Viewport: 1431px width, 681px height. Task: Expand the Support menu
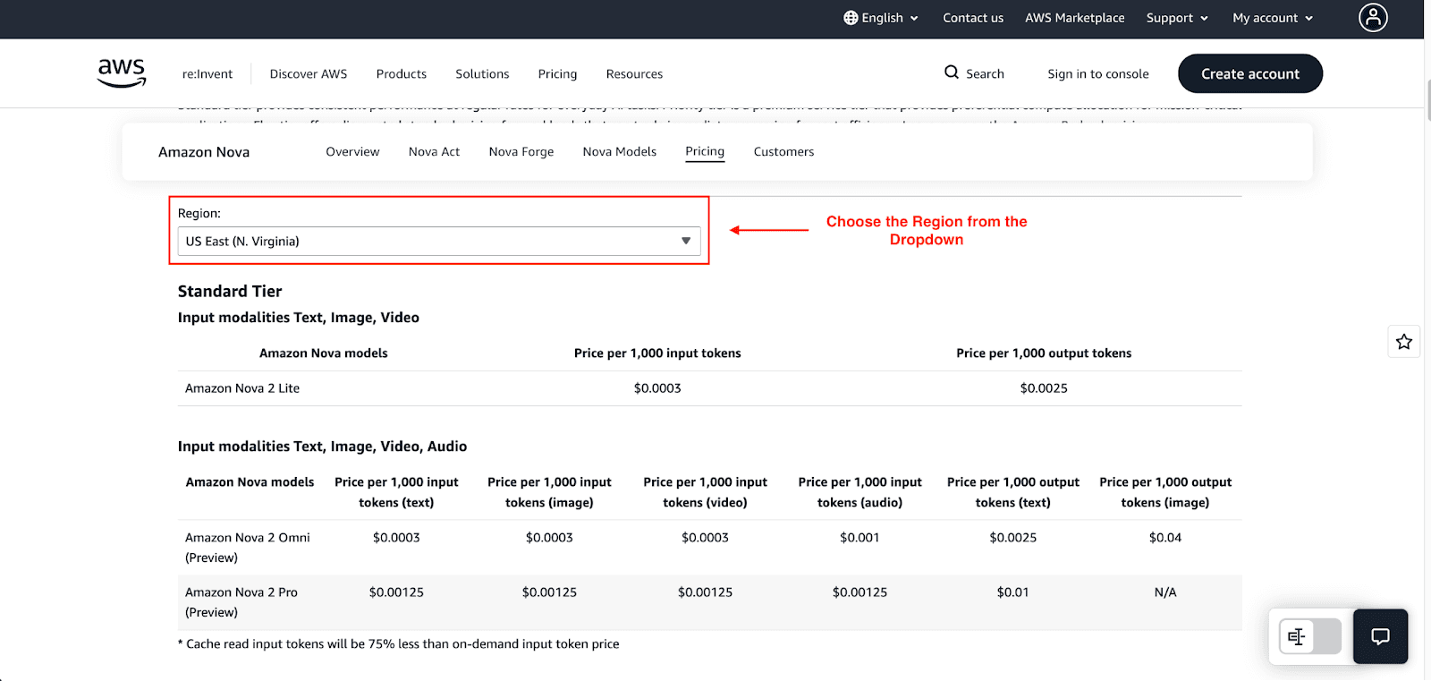point(1177,18)
